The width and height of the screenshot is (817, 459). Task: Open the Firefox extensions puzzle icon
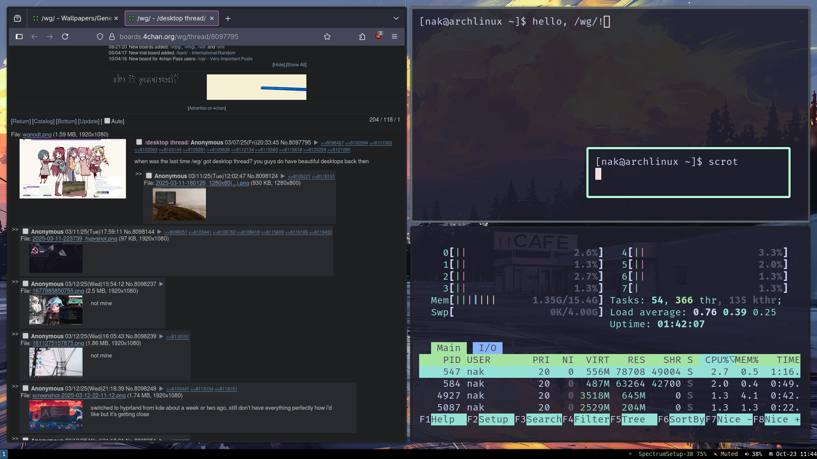(362, 37)
